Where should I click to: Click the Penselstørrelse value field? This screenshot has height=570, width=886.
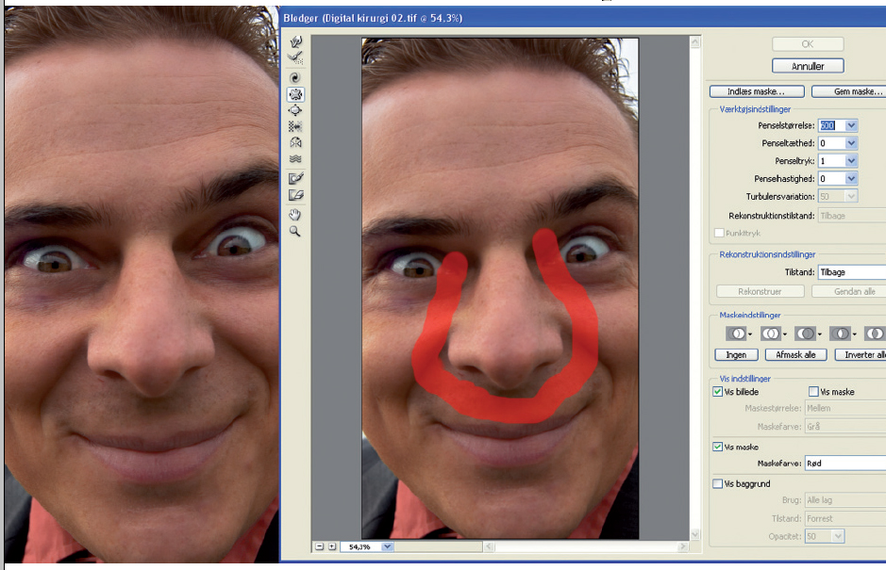tap(831, 125)
